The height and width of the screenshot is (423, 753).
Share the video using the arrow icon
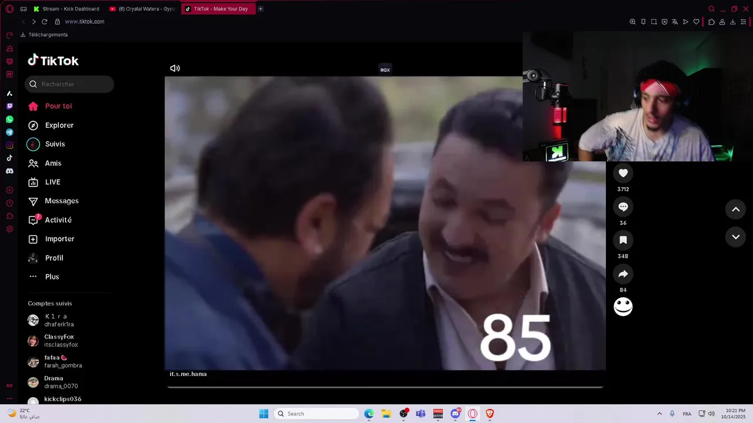point(623,274)
